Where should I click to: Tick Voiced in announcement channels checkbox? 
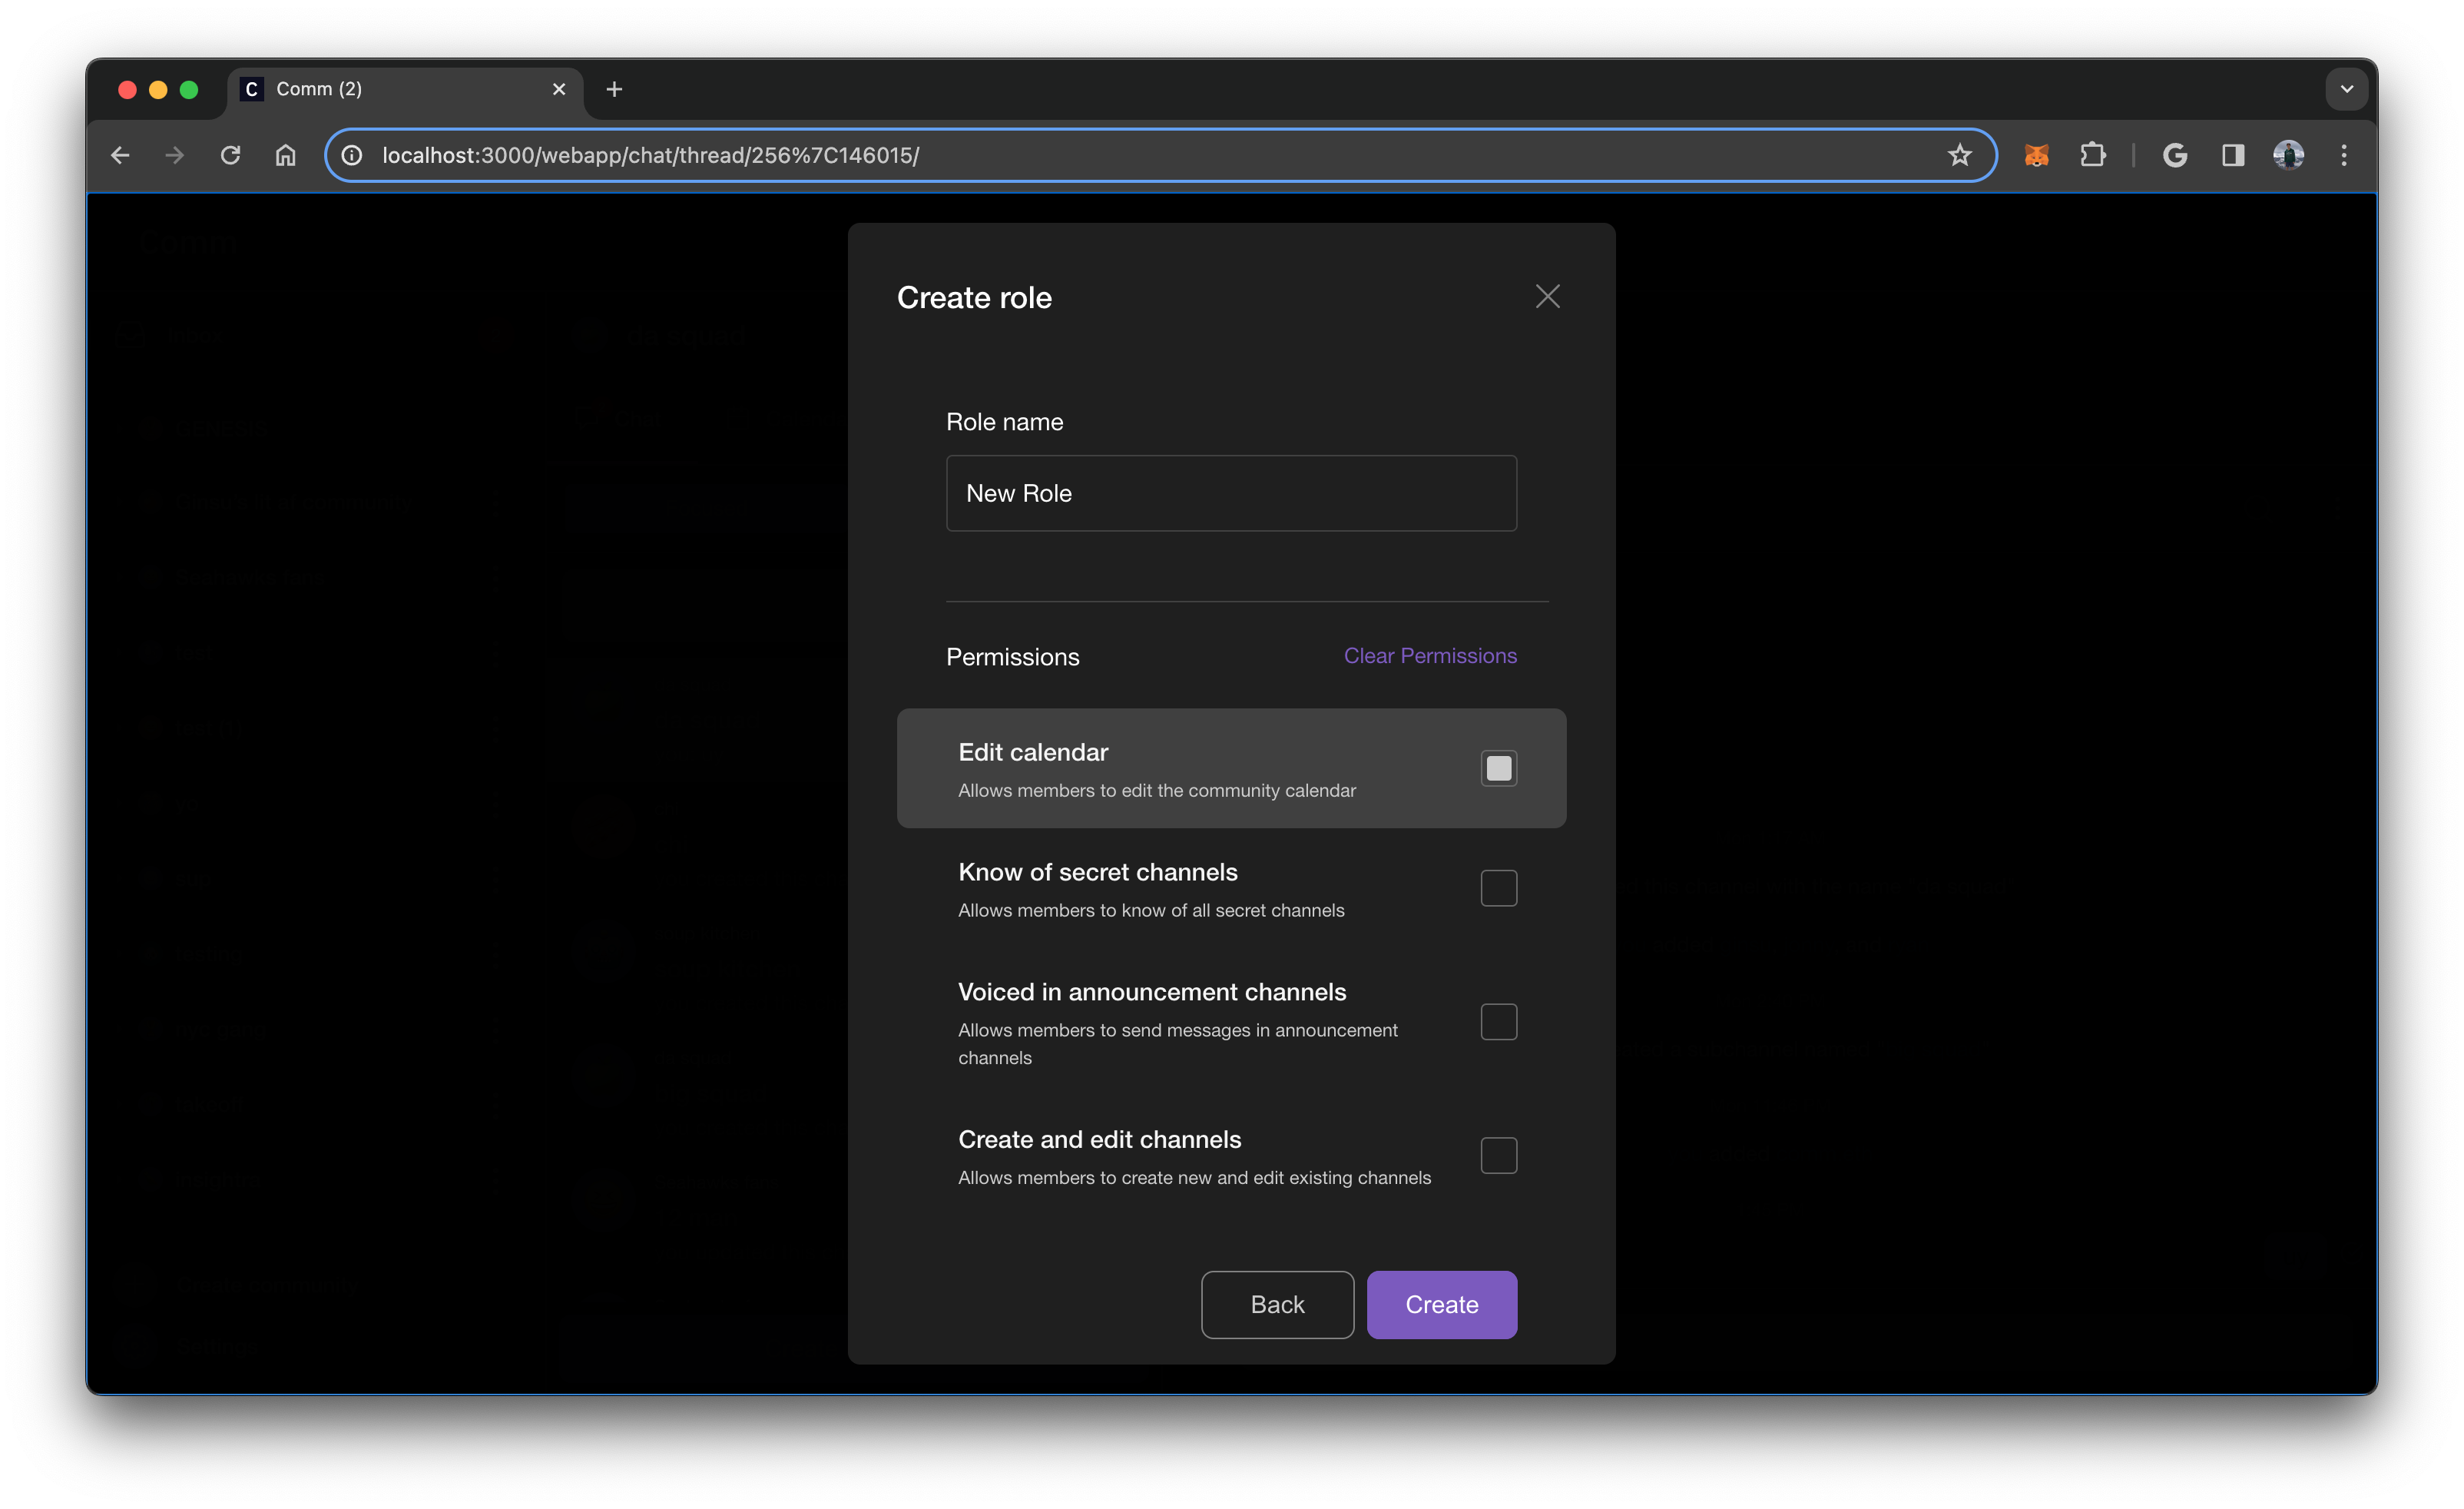[x=1498, y=1022]
